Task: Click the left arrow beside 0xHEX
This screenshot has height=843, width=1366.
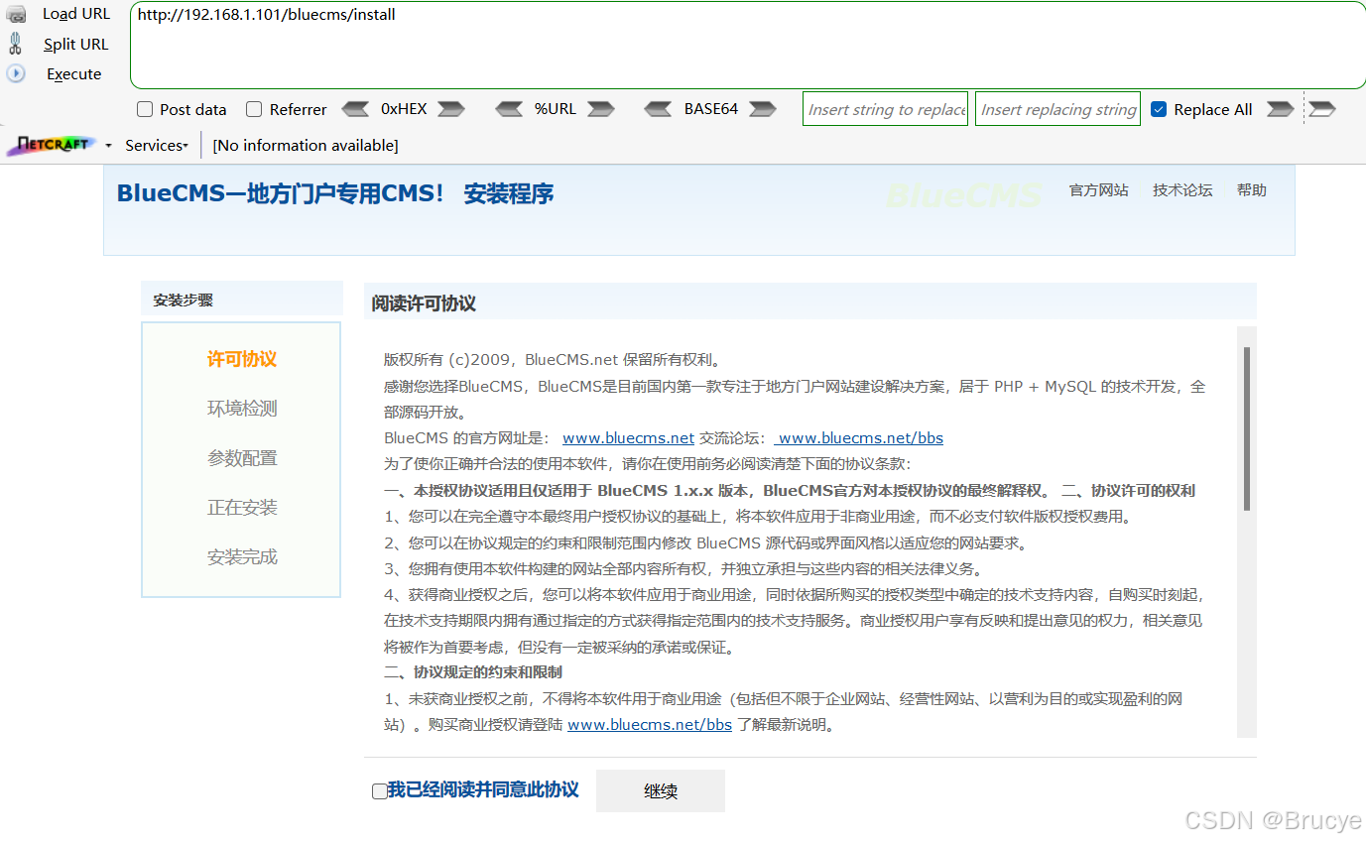Action: pos(355,109)
